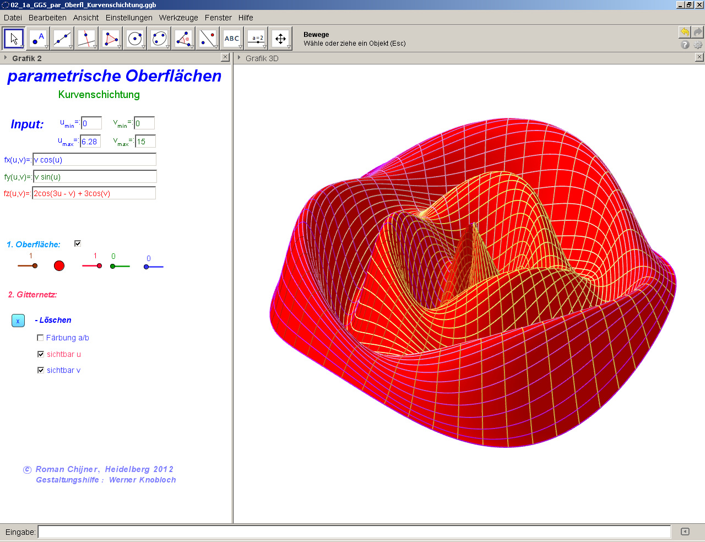Open the Ansicht menu
Screen dimensions: 705x542
tap(85, 18)
